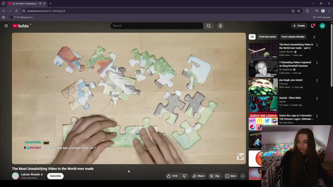Go back in browser history

coord(4,11)
